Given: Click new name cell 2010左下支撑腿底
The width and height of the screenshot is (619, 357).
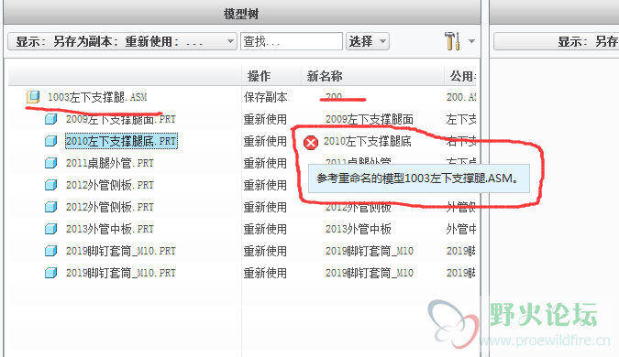Looking at the screenshot, I should pyautogui.click(x=368, y=141).
